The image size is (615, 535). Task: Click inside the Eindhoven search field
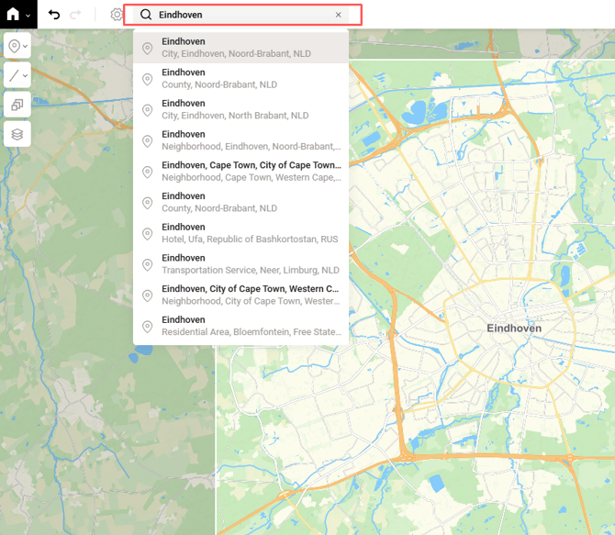[x=239, y=15]
